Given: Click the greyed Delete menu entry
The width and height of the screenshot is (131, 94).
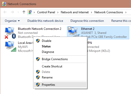Looking at the screenshot, I should point(60,72).
